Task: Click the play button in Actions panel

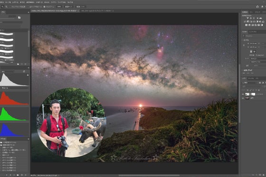Action: point(14,175)
